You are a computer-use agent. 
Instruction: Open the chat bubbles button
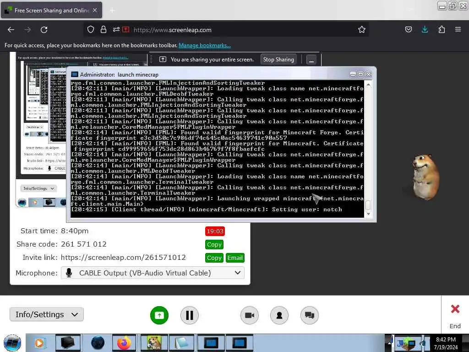point(310,315)
